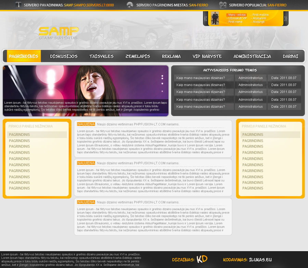Click the Atsijungti logout link
Screen dimensions: 308x268
(x=257, y=22)
